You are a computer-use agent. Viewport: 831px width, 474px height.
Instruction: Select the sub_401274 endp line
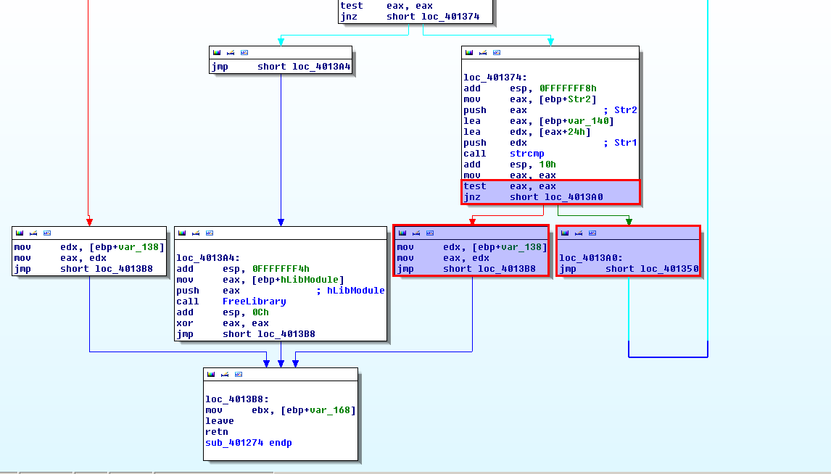pos(248,443)
